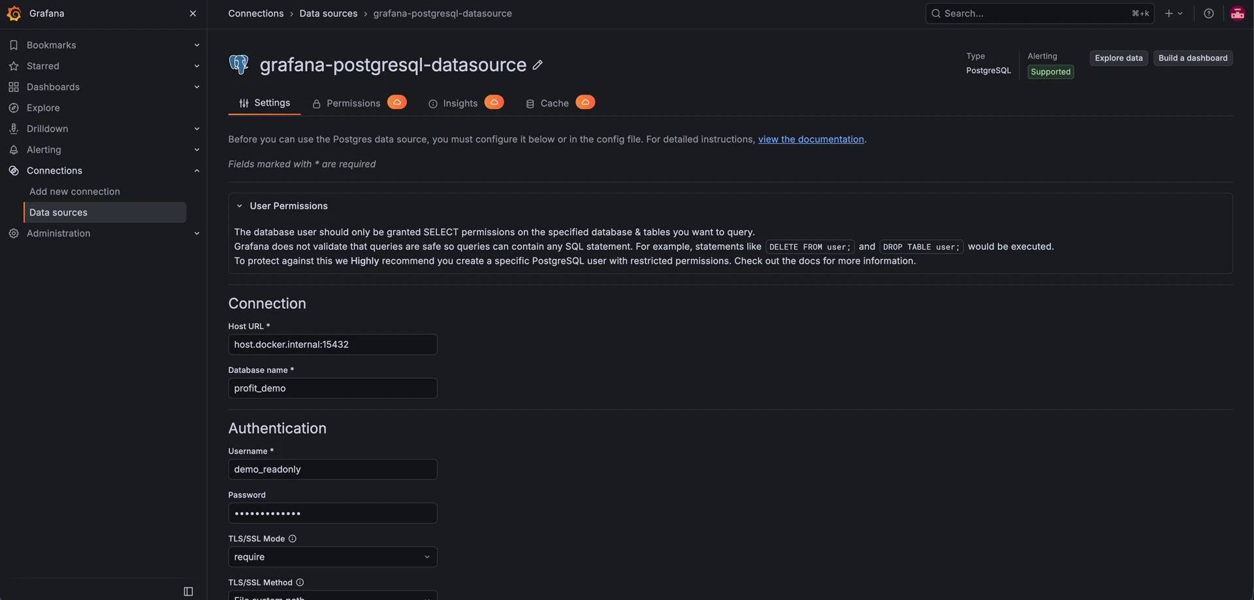1254x600 pixels.
Task: Focus the Search bar at top
Action: [x=1040, y=14]
